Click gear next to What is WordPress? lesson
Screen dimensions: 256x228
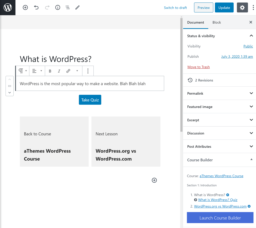[x=228, y=195]
